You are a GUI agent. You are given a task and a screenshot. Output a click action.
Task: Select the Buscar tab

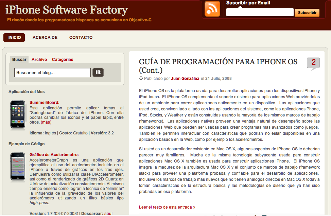coord(19,60)
